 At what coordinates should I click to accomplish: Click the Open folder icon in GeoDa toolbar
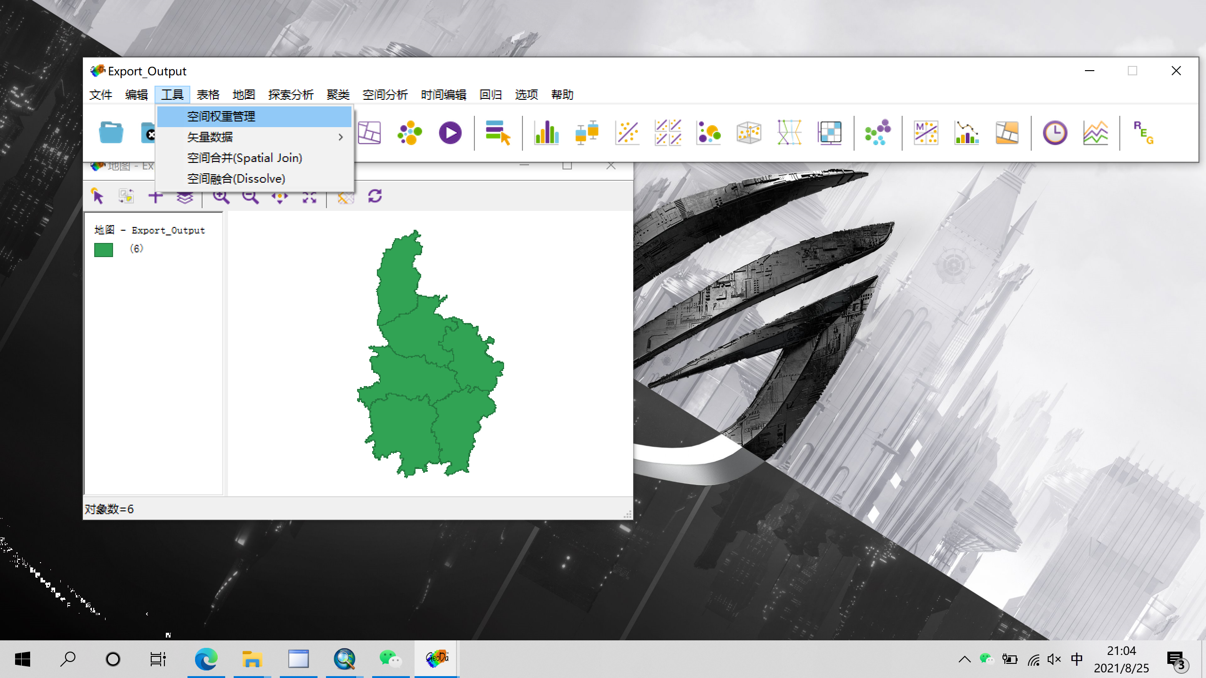point(111,132)
